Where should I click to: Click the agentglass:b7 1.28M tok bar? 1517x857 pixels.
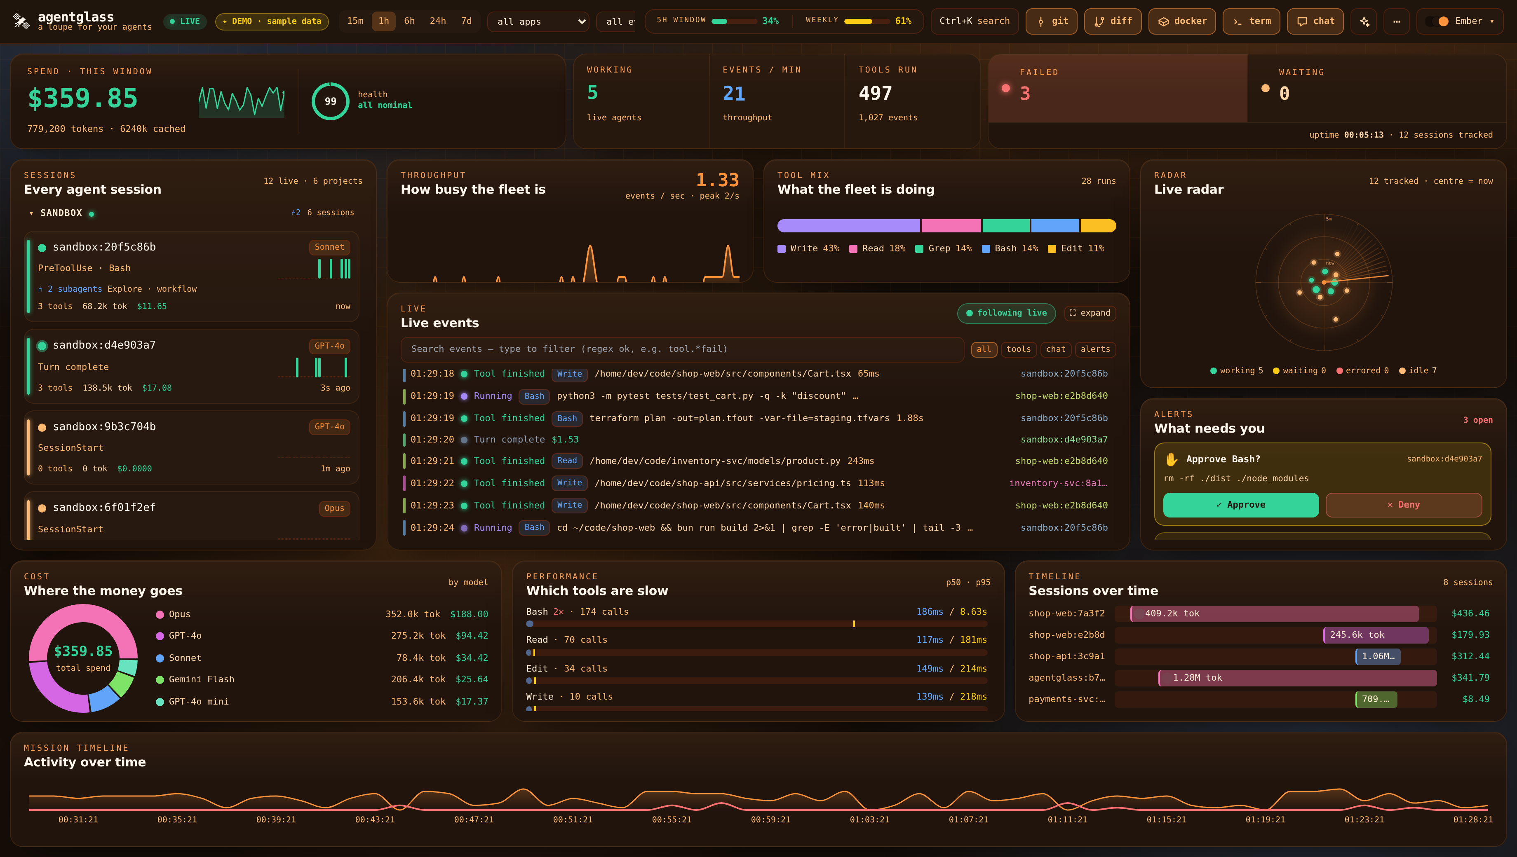1297,678
